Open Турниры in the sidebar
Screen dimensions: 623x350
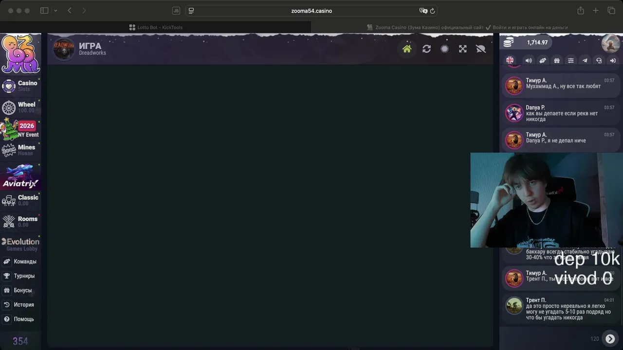coord(20,276)
